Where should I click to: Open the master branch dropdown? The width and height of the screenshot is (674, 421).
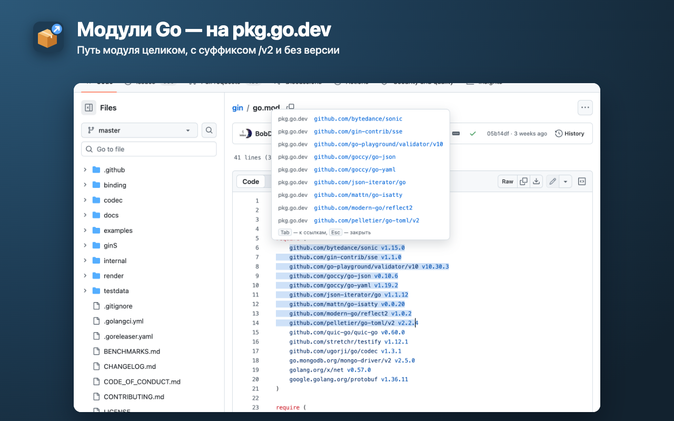click(140, 131)
